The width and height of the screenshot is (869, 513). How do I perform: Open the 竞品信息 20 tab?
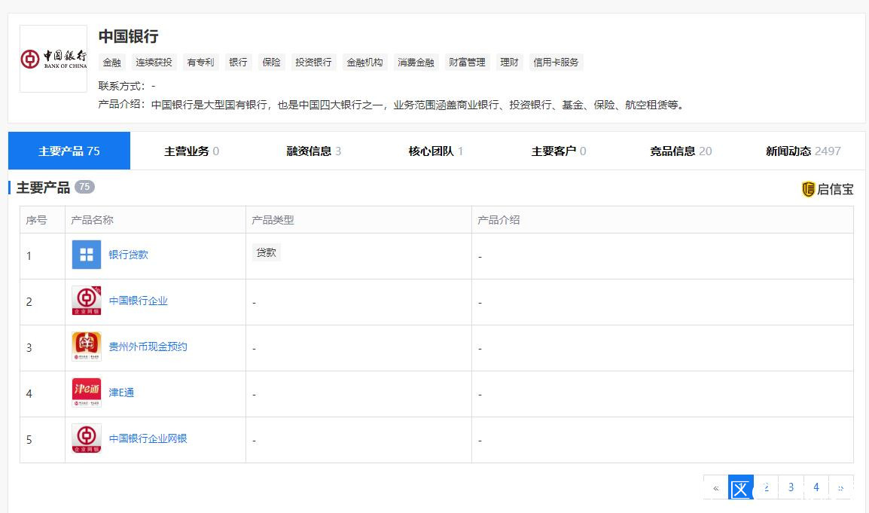click(x=681, y=151)
